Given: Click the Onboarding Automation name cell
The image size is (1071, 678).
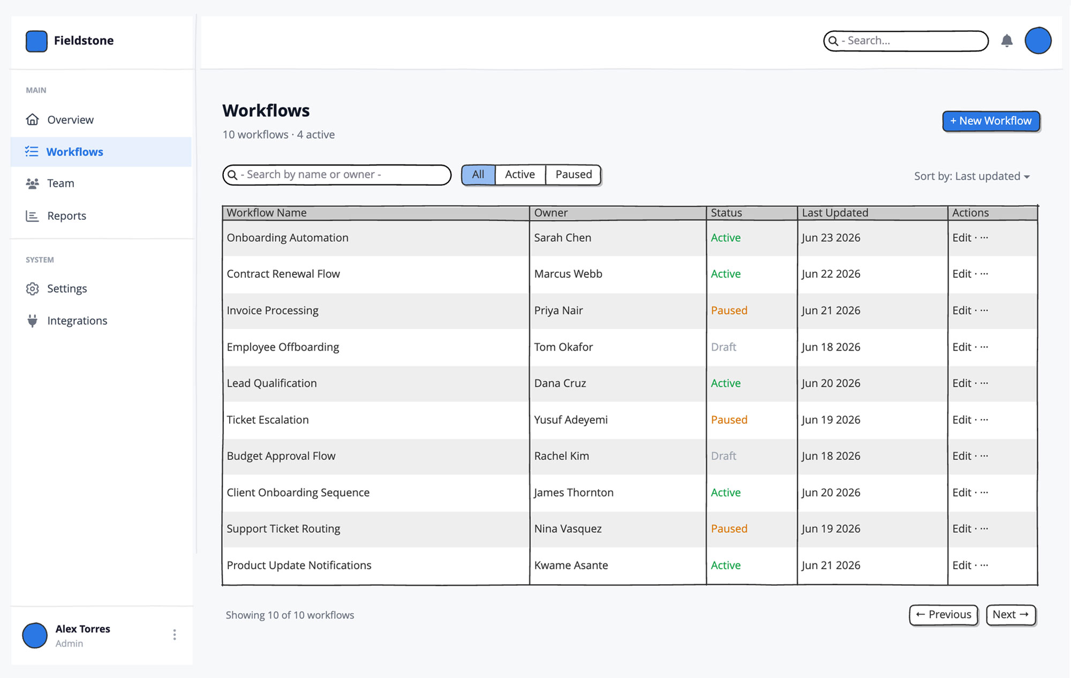Looking at the screenshot, I should click(x=376, y=237).
